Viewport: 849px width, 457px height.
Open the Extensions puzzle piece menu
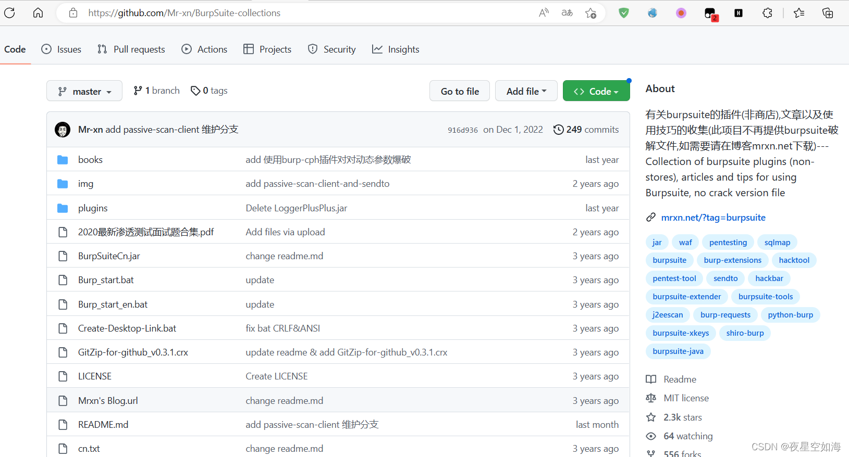767,13
